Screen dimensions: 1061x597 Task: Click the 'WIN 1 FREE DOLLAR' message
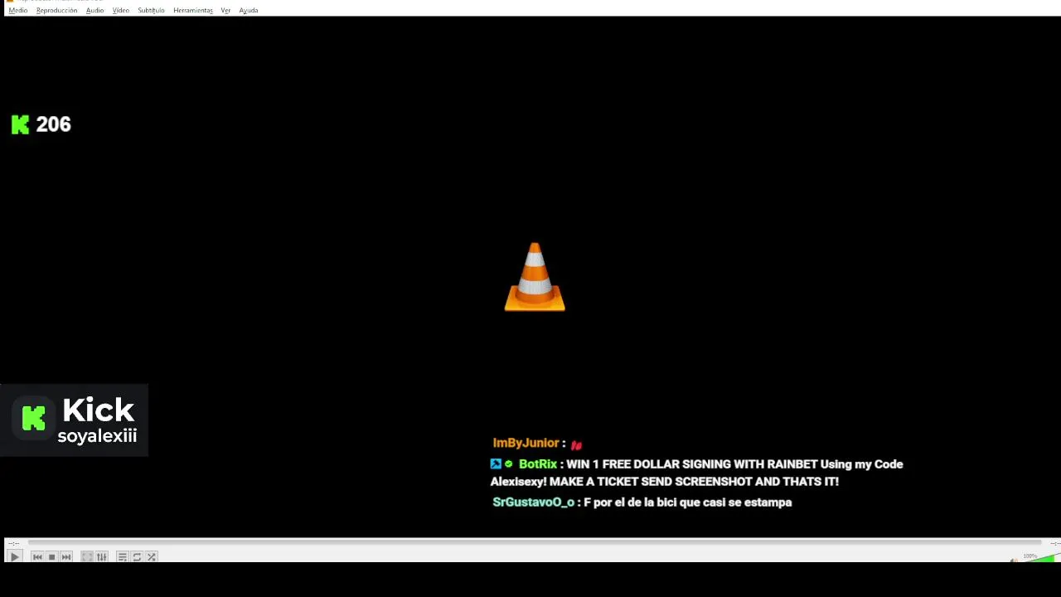tap(696, 473)
